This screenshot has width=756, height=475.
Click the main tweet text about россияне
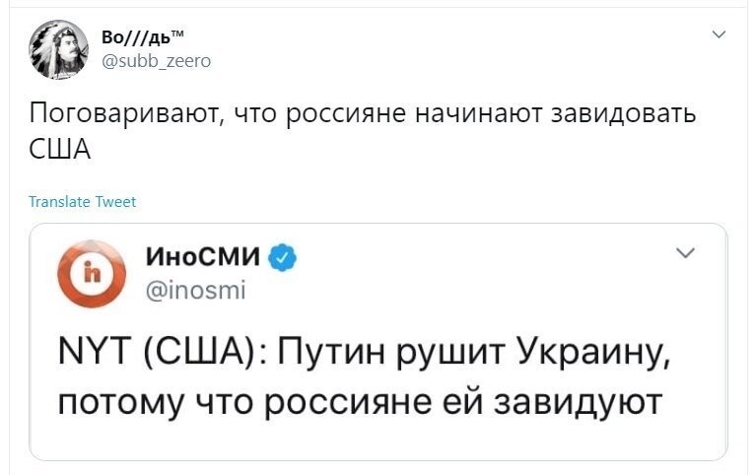tap(362, 131)
